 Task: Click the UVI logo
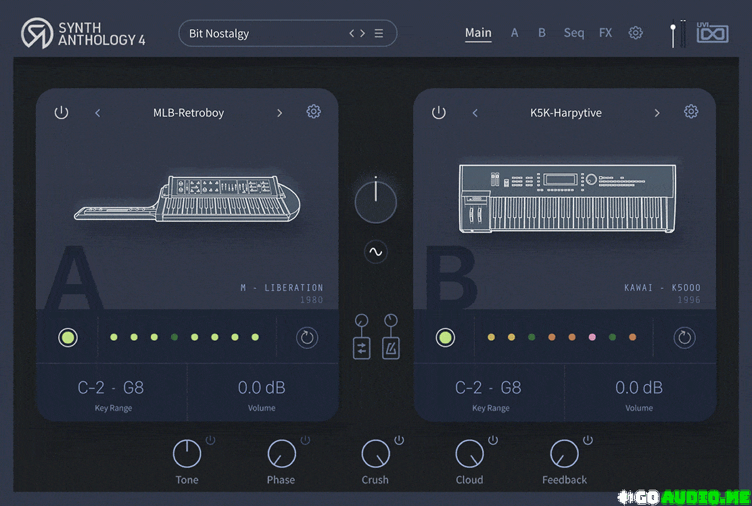click(x=712, y=32)
